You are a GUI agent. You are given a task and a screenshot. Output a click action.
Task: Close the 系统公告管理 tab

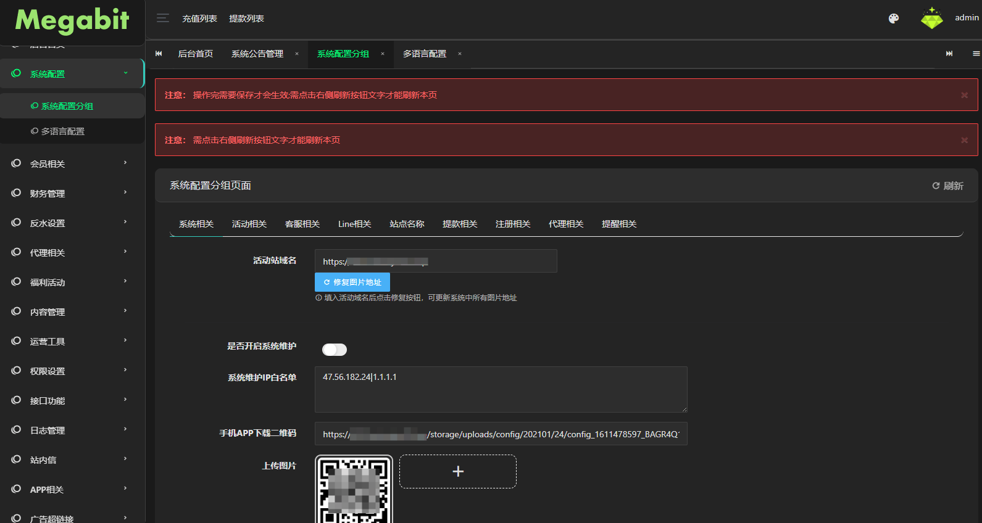click(297, 54)
